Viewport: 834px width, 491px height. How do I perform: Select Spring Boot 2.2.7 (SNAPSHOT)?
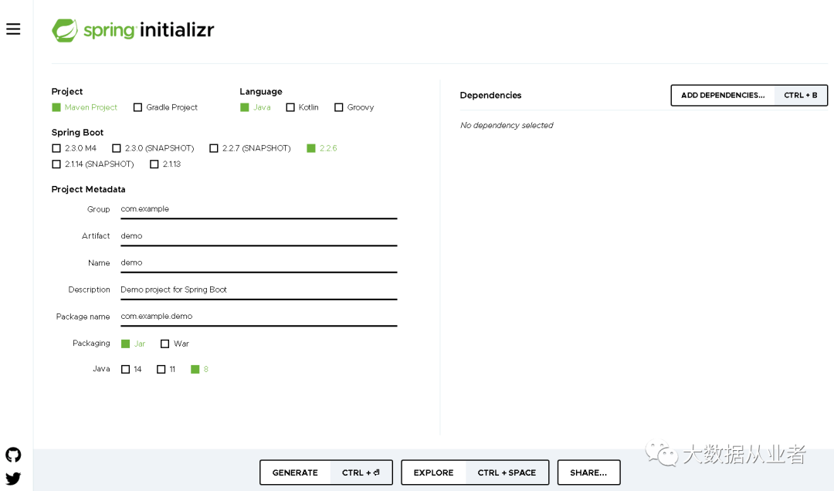(250, 148)
